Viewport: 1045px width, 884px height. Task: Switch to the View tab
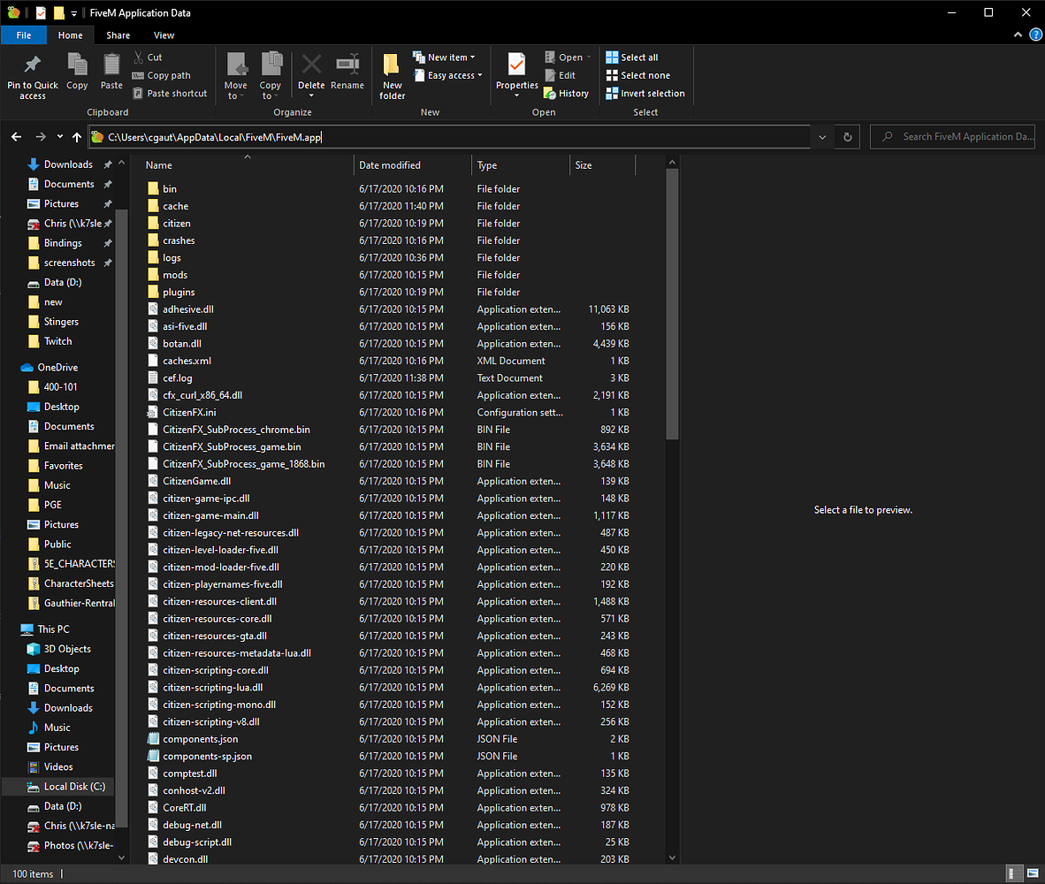(164, 35)
